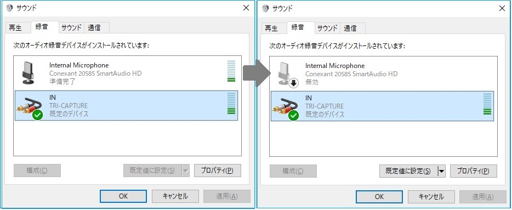Viewport: 512px width, 210px height.
Task: Click IN device level meter in right window
Action: (487, 104)
